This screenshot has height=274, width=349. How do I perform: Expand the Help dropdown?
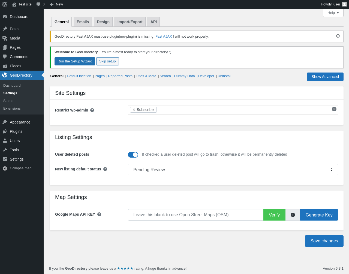(333, 13)
